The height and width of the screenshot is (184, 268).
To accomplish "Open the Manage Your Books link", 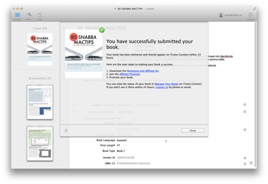I will (166, 84).
